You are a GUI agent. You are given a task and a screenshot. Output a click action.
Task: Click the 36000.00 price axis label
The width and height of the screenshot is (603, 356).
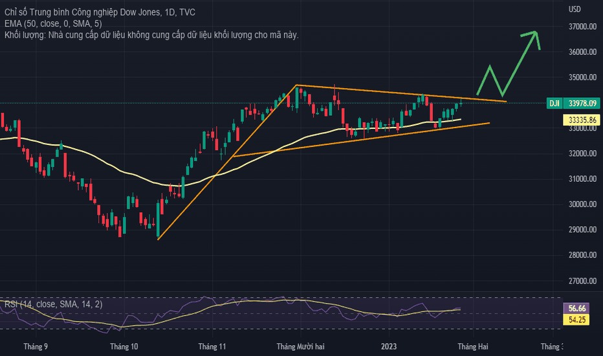pos(582,52)
